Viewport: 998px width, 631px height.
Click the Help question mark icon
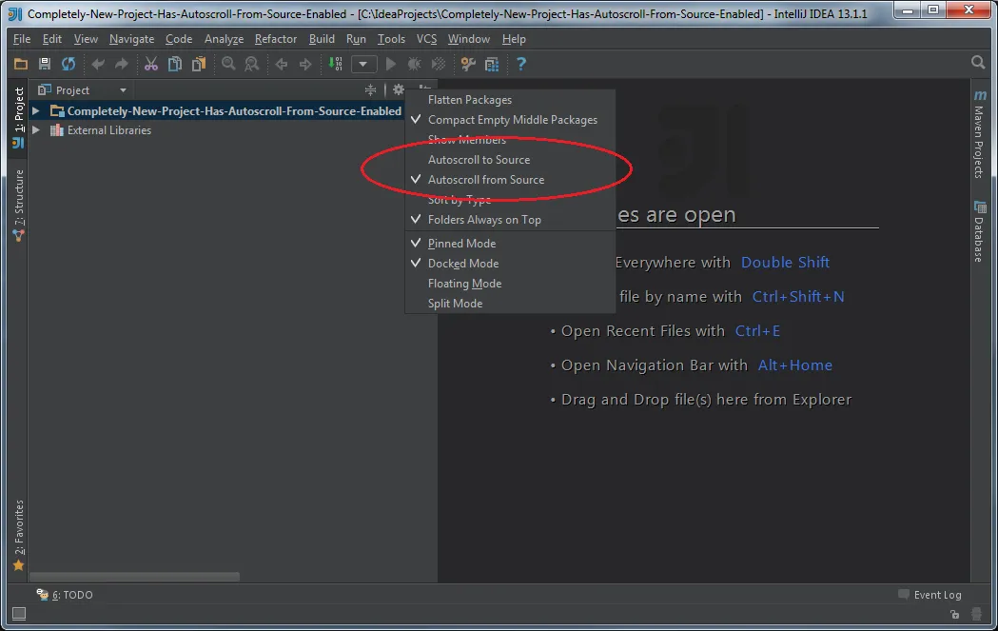tap(521, 64)
